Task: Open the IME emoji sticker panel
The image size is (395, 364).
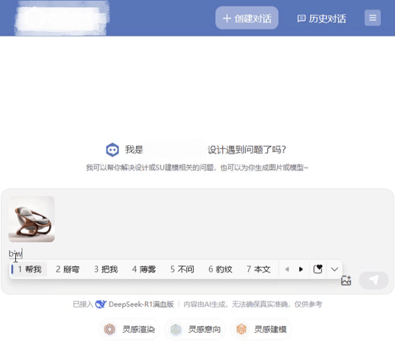Action: pyautogui.click(x=318, y=269)
